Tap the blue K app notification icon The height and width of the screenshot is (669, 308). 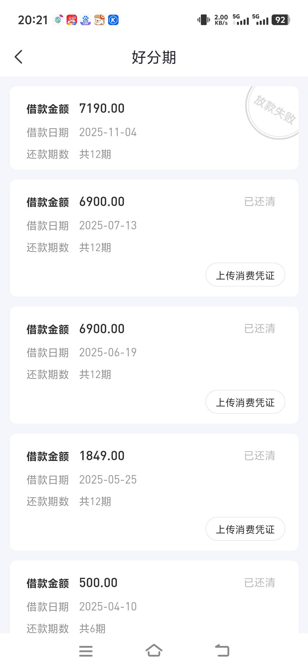(113, 20)
